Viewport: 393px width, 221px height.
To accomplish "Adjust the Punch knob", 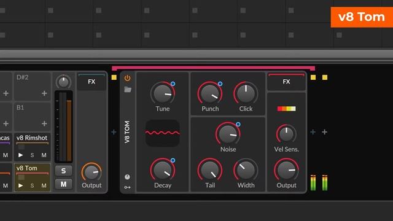I will pyautogui.click(x=210, y=93).
